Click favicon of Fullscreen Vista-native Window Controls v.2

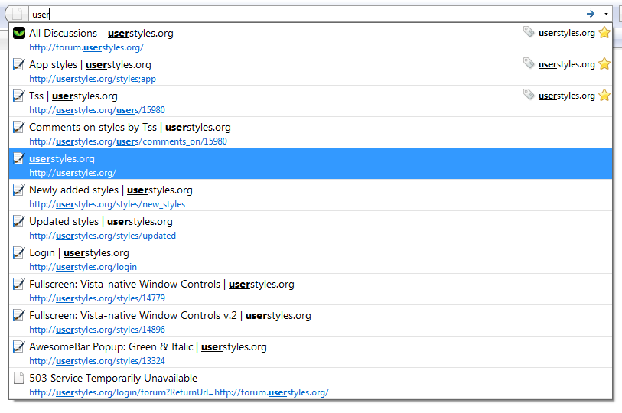coord(18,315)
